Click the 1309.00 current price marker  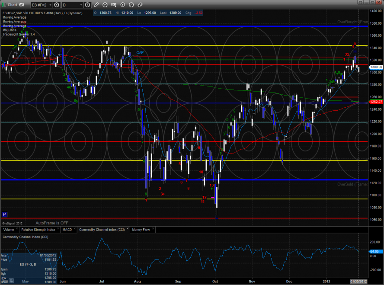[x=376, y=67]
